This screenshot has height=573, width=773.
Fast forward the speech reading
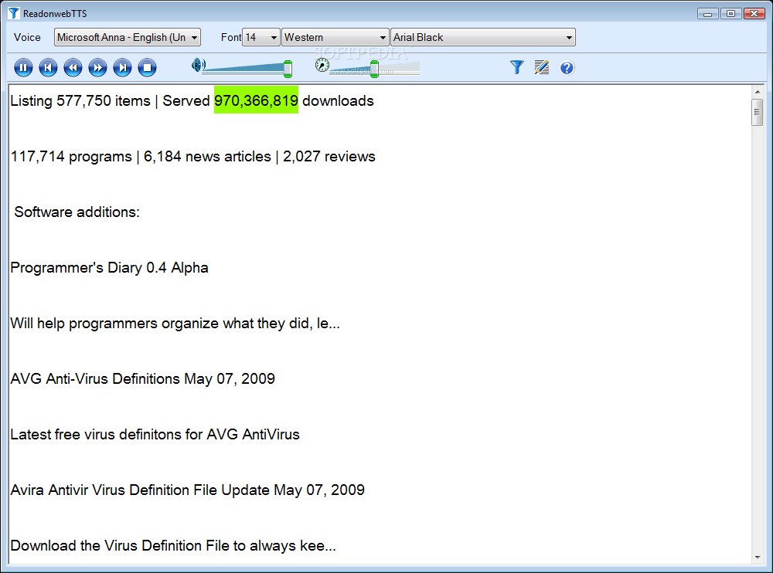[x=97, y=67]
